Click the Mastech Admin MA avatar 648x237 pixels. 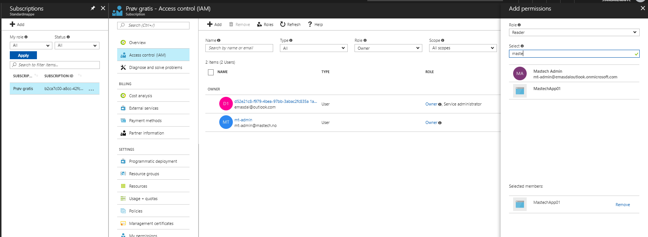click(x=520, y=73)
